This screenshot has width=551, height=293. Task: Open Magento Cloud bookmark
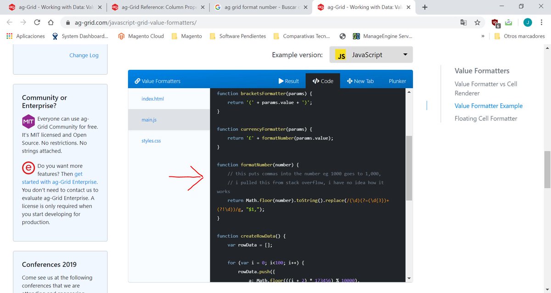coord(141,36)
